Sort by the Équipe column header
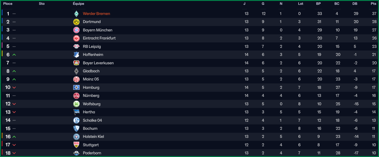379x157 pixels. 78,4
